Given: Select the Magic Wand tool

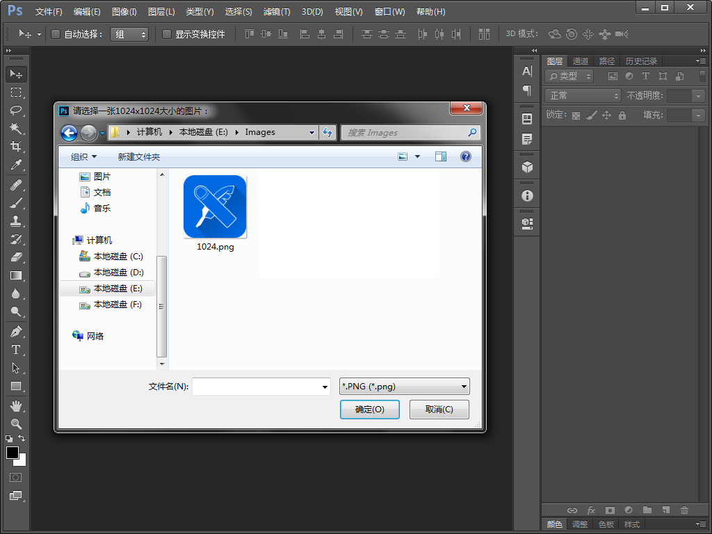Looking at the screenshot, I should pos(16,129).
